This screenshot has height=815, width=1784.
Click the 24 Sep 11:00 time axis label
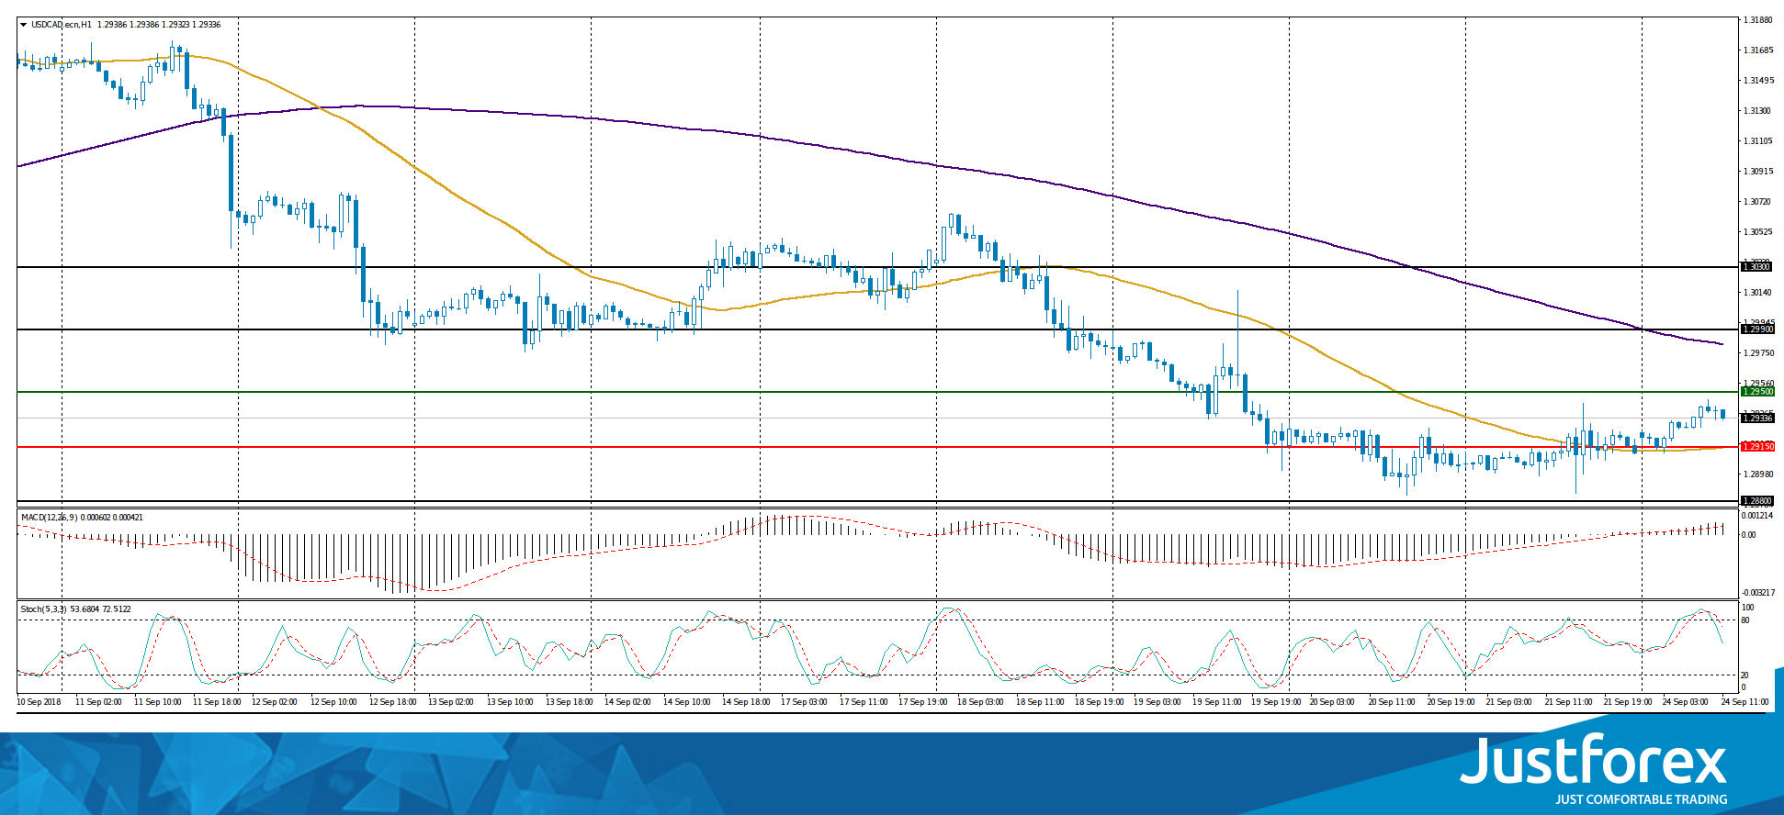pos(1745,702)
